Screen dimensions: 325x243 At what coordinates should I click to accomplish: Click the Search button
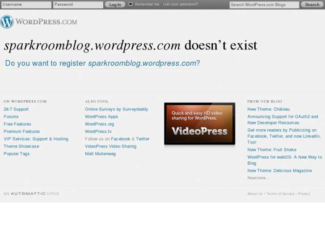(312, 4)
